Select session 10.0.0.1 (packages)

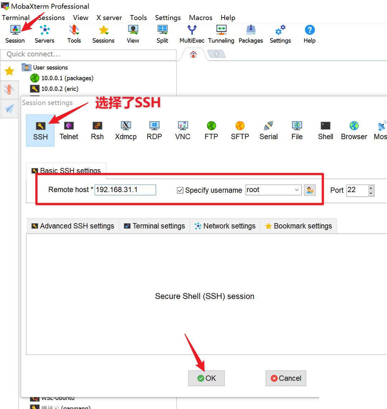tap(62, 78)
